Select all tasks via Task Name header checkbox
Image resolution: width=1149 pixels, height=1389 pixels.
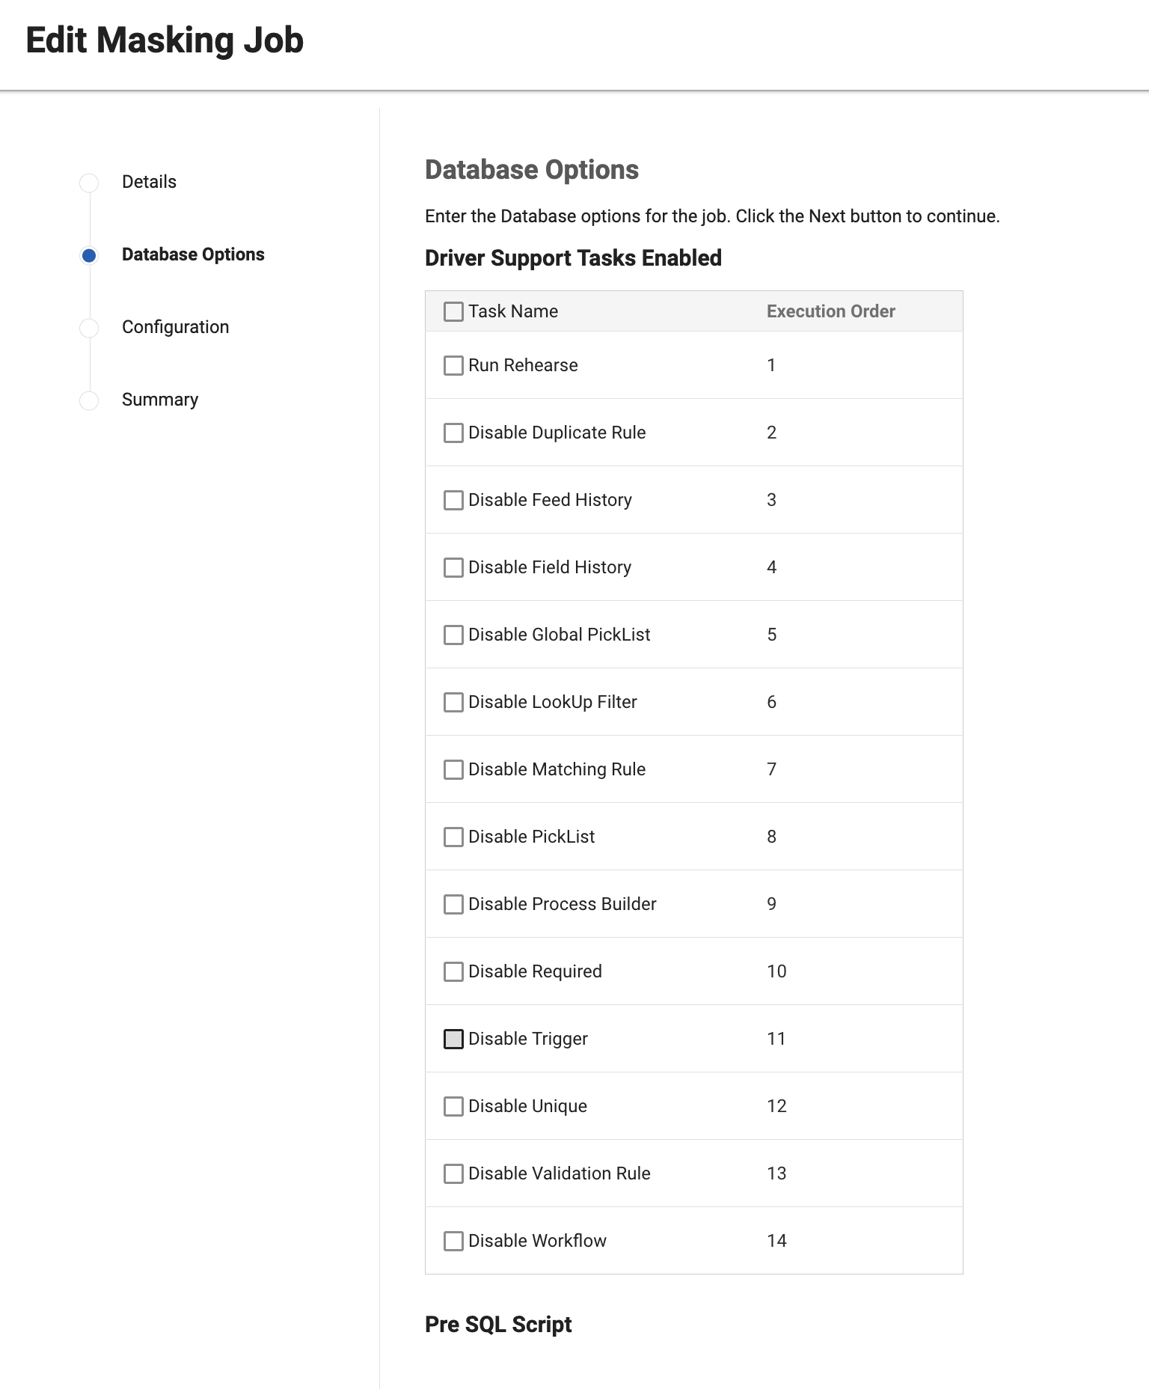click(x=453, y=312)
